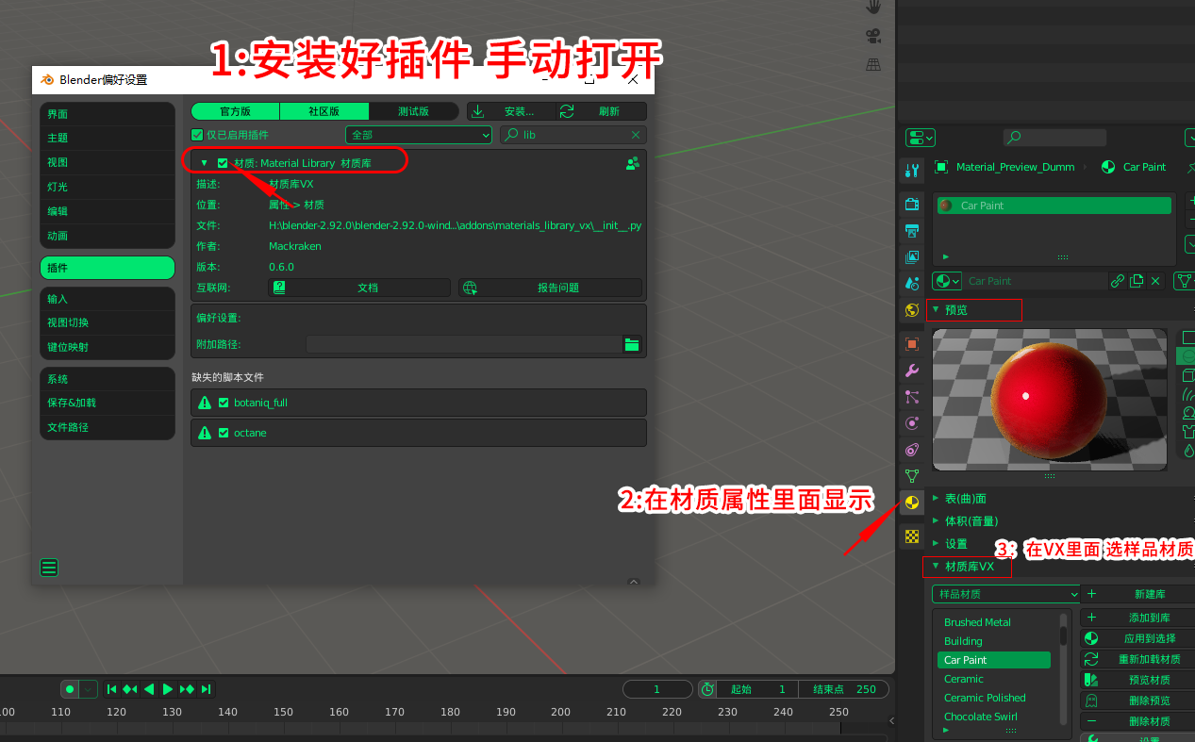
Task: Open the Material properties sphere icon
Action: click(911, 503)
